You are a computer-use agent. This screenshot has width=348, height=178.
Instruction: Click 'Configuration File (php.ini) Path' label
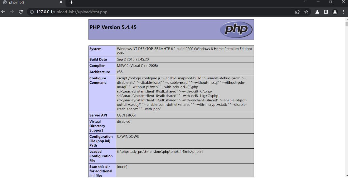tap(101, 141)
